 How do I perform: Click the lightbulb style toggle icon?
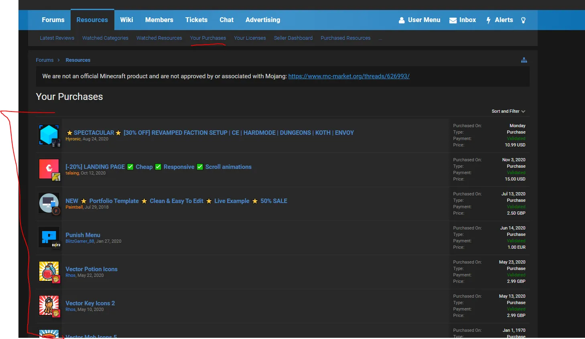pyautogui.click(x=523, y=20)
